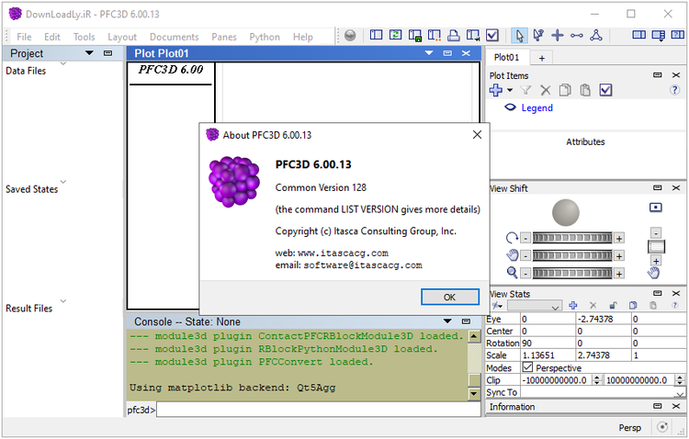Click OK in the About dialog
The image size is (689, 439).
point(449,298)
